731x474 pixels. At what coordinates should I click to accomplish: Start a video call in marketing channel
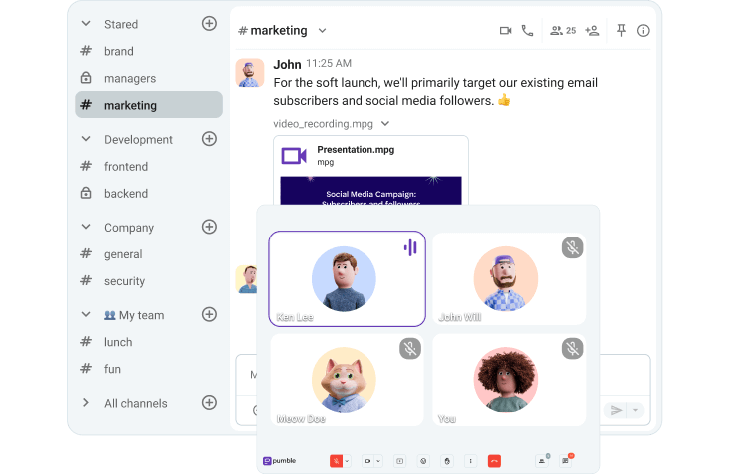point(505,31)
